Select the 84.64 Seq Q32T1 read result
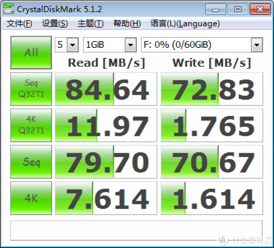The width and height of the screenshot is (274, 248). click(106, 89)
